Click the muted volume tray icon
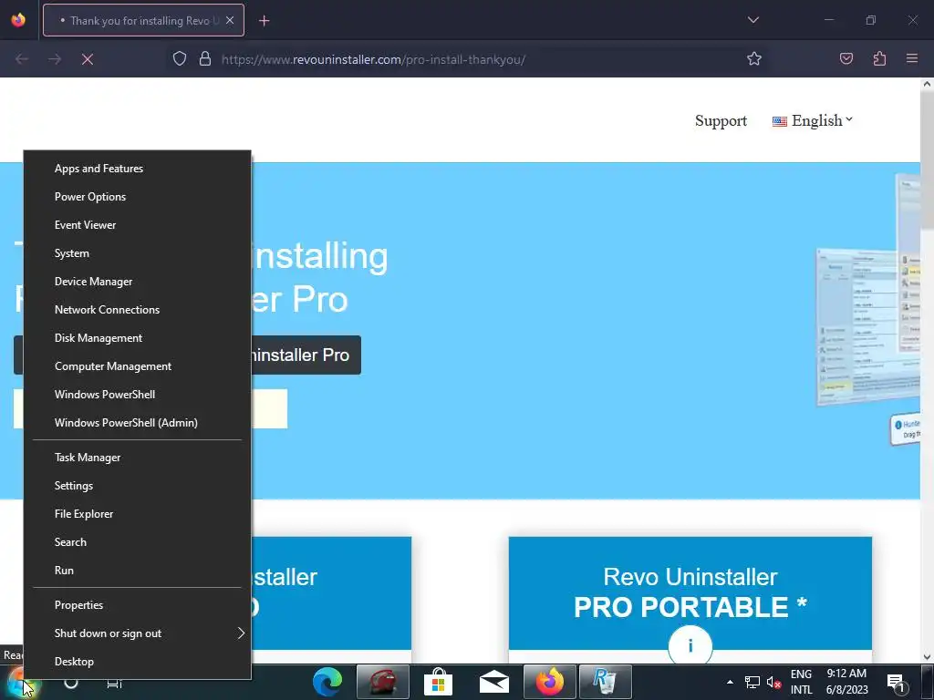 [773, 682]
